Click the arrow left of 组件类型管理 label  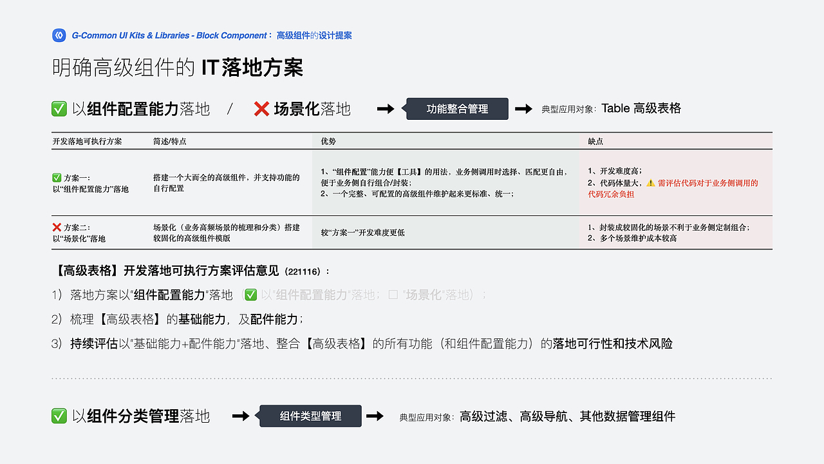(x=241, y=416)
